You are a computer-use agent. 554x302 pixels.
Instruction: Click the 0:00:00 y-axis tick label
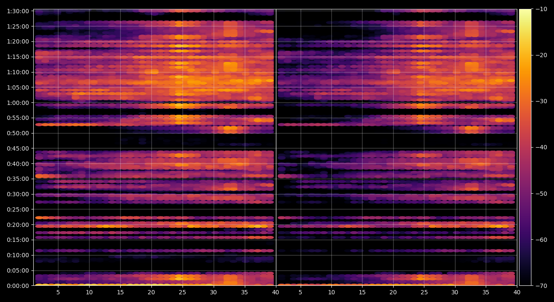point(18,286)
